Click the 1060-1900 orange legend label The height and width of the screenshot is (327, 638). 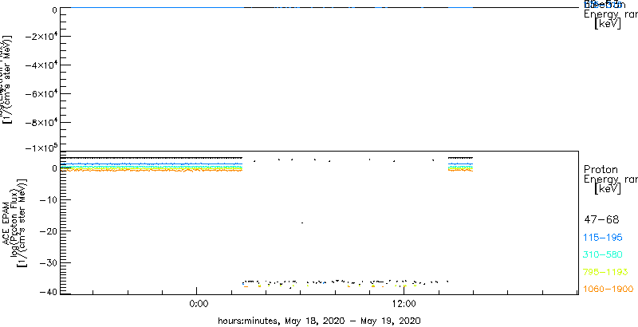click(x=608, y=290)
